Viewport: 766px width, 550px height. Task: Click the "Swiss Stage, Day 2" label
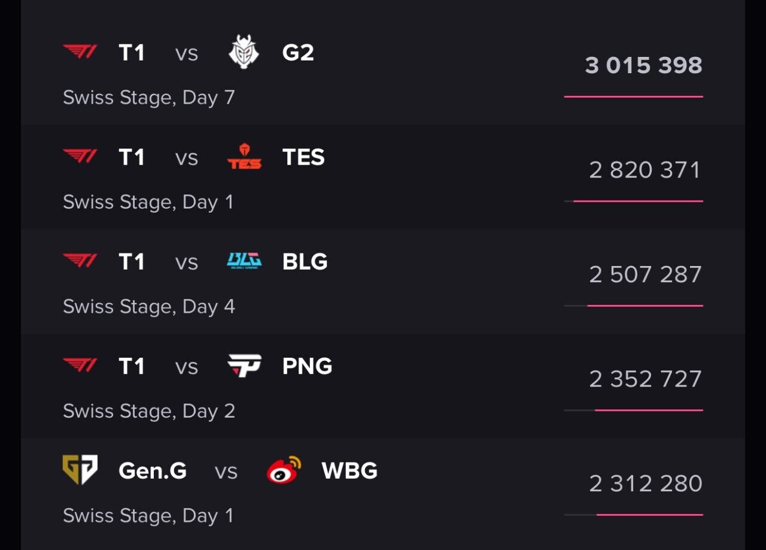coord(149,411)
